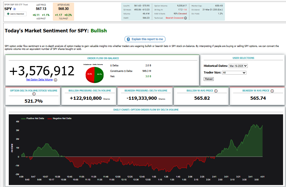The height and width of the screenshot is (187, 286).
Task: Click info icon beside Bullish W Avg Price
Action: point(216,91)
